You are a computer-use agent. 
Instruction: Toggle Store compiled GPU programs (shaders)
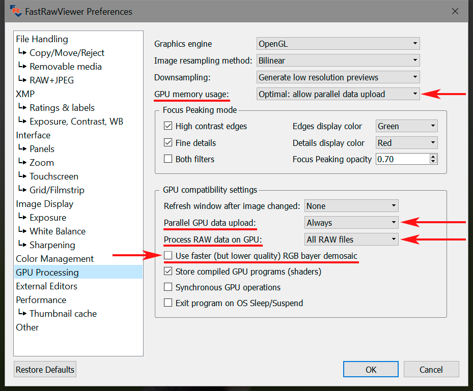[x=168, y=272]
